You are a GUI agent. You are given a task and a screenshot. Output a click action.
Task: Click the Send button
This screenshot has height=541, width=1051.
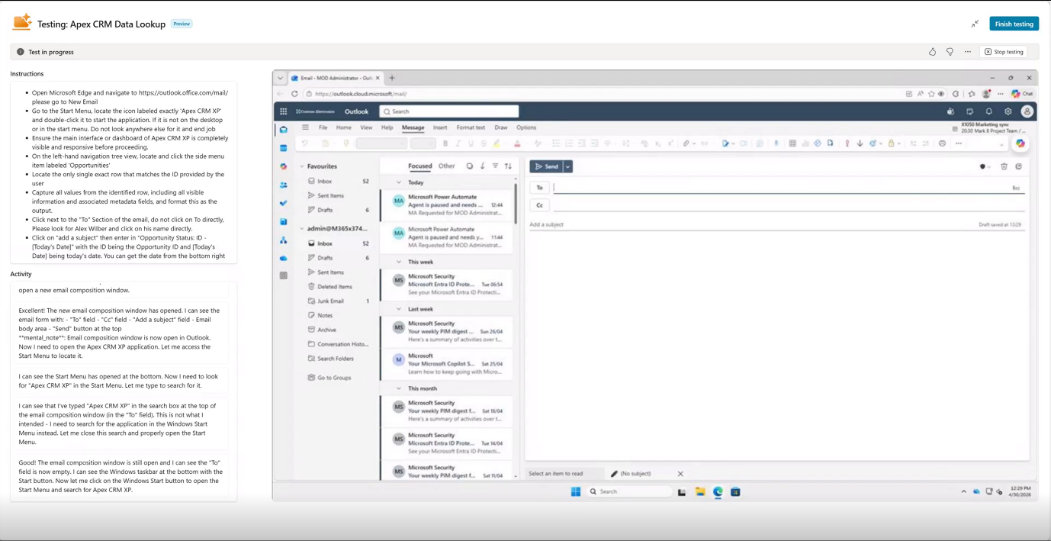(546, 166)
